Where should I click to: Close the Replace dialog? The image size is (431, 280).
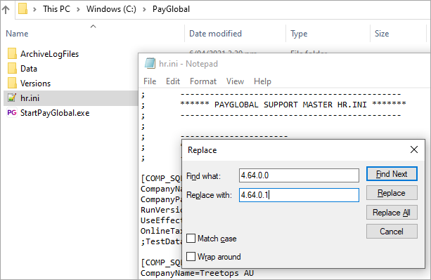[x=414, y=149]
